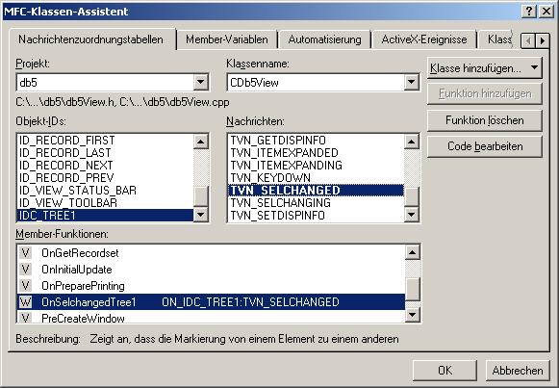The height and width of the screenshot is (388, 559).
Task: Open the Automatisierung tab
Action: tap(324, 39)
